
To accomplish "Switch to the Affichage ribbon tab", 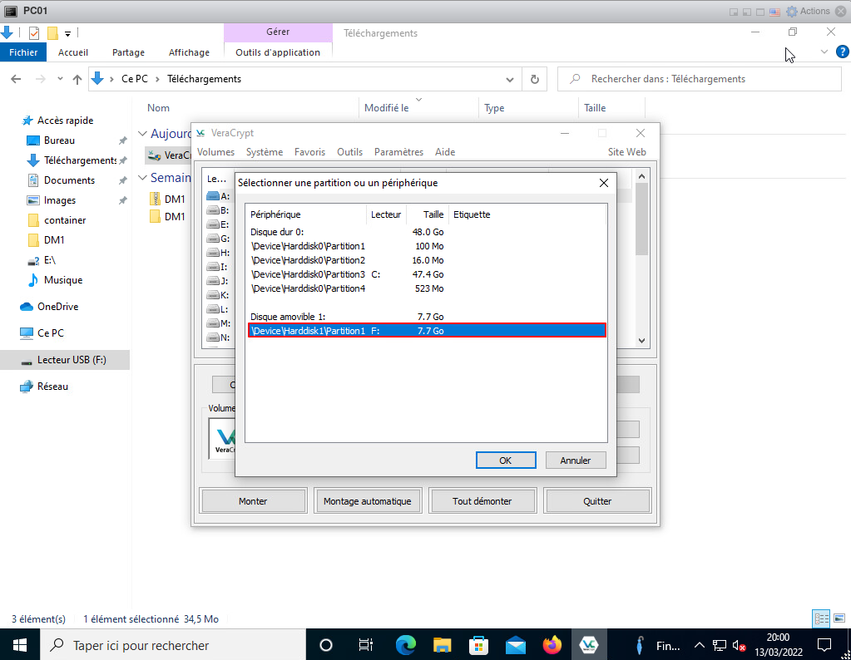I will [189, 52].
